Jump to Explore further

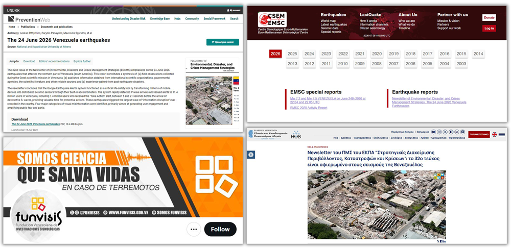pyautogui.click(x=82, y=61)
